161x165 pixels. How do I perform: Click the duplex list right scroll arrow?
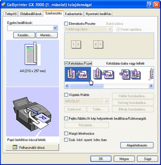151,86
